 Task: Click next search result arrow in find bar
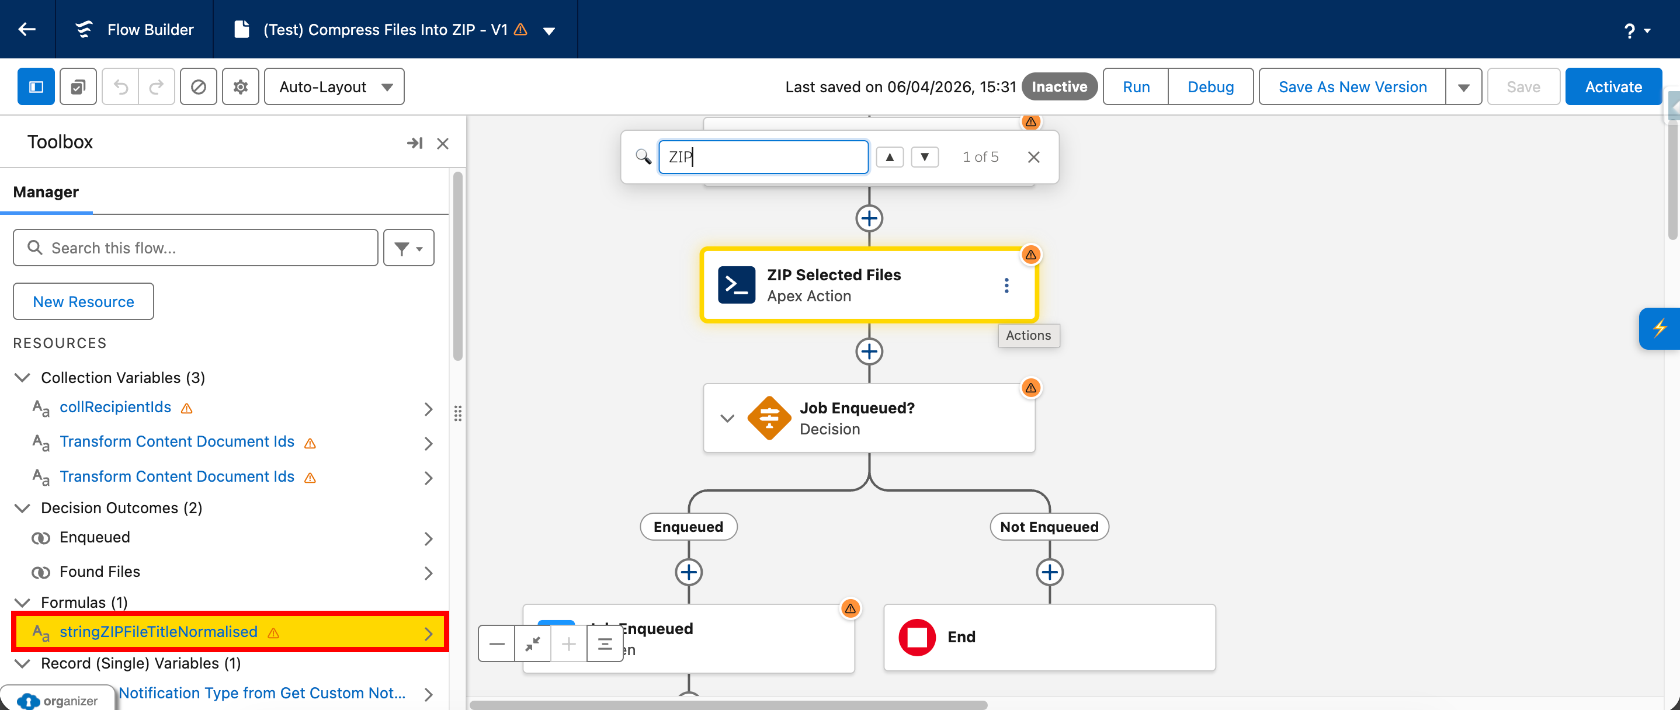[x=924, y=156]
